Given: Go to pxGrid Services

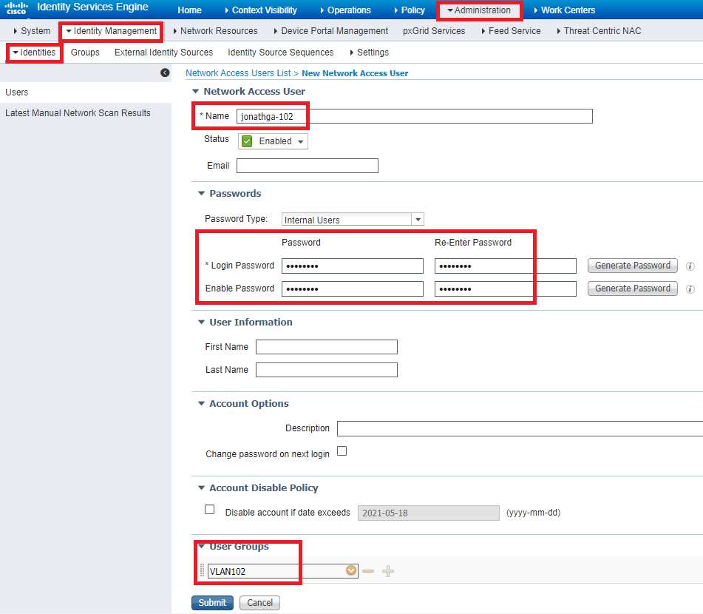Looking at the screenshot, I should tap(434, 31).
